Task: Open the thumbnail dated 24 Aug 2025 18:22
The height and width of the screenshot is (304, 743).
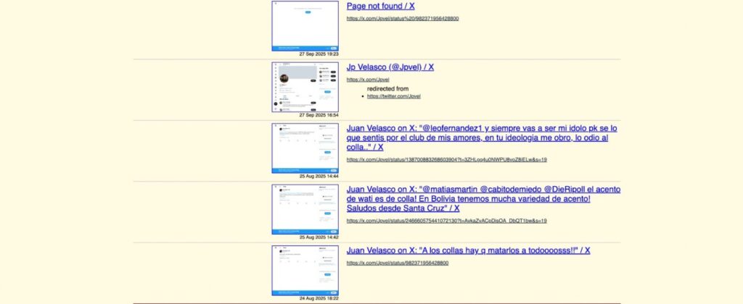Action: coord(305,270)
